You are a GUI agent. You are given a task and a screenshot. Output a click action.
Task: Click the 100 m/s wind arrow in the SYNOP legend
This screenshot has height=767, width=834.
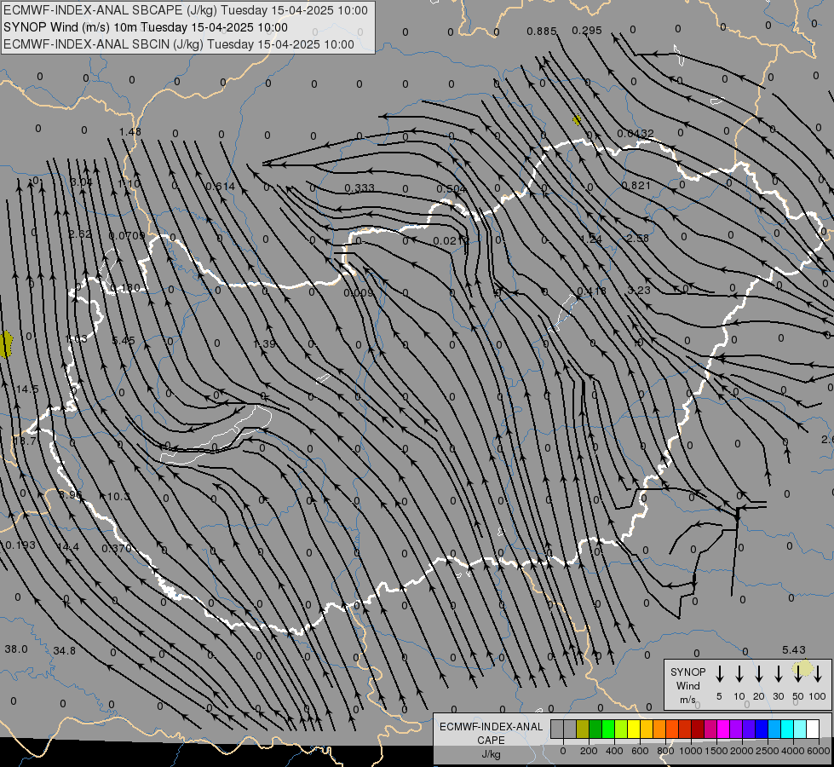pos(818,673)
